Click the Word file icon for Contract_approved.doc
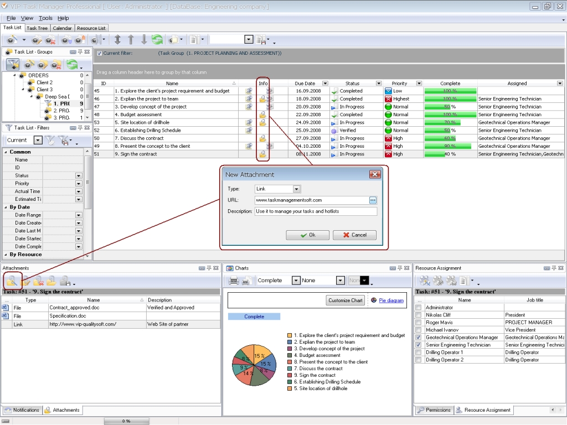 pos(6,308)
